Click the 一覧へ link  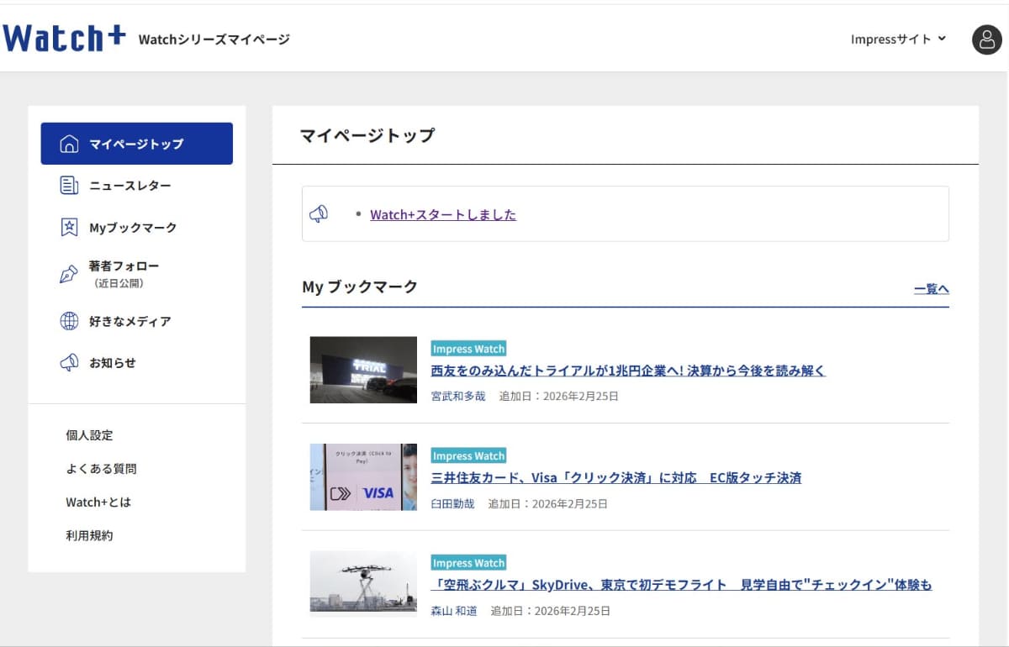point(931,288)
